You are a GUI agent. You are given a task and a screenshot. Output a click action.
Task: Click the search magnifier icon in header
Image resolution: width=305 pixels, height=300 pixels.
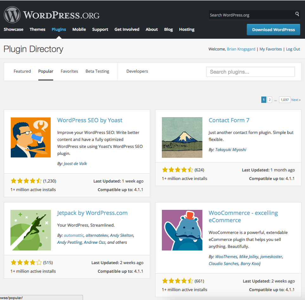[297, 14]
